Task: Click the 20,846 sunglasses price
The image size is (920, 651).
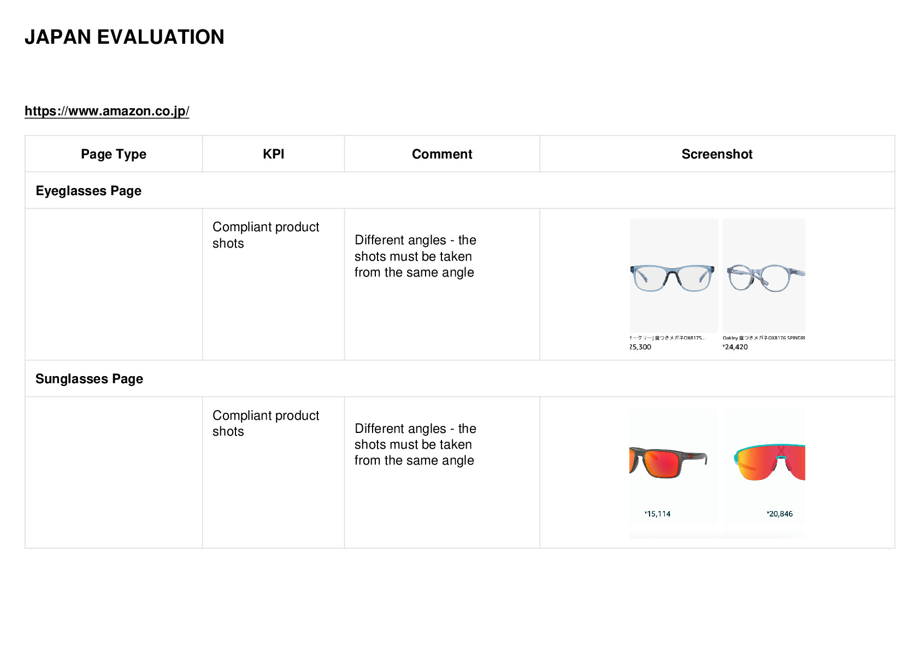Action: [780, 514]
